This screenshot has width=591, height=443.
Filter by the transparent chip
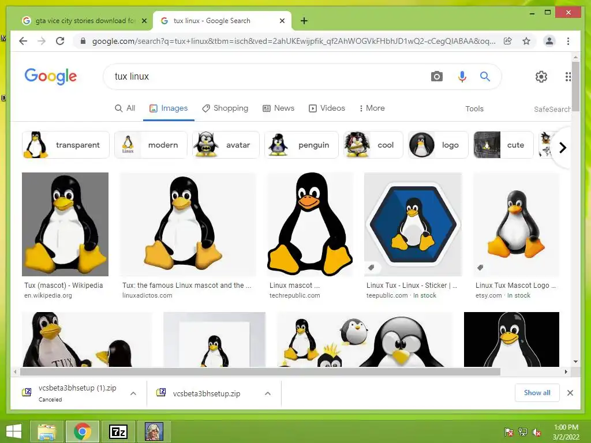pos(66,145)
